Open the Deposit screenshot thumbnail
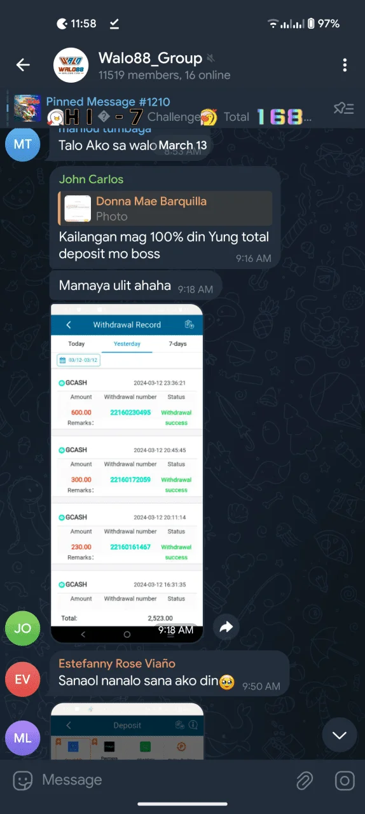365x814 pixels. coord(127,731)
